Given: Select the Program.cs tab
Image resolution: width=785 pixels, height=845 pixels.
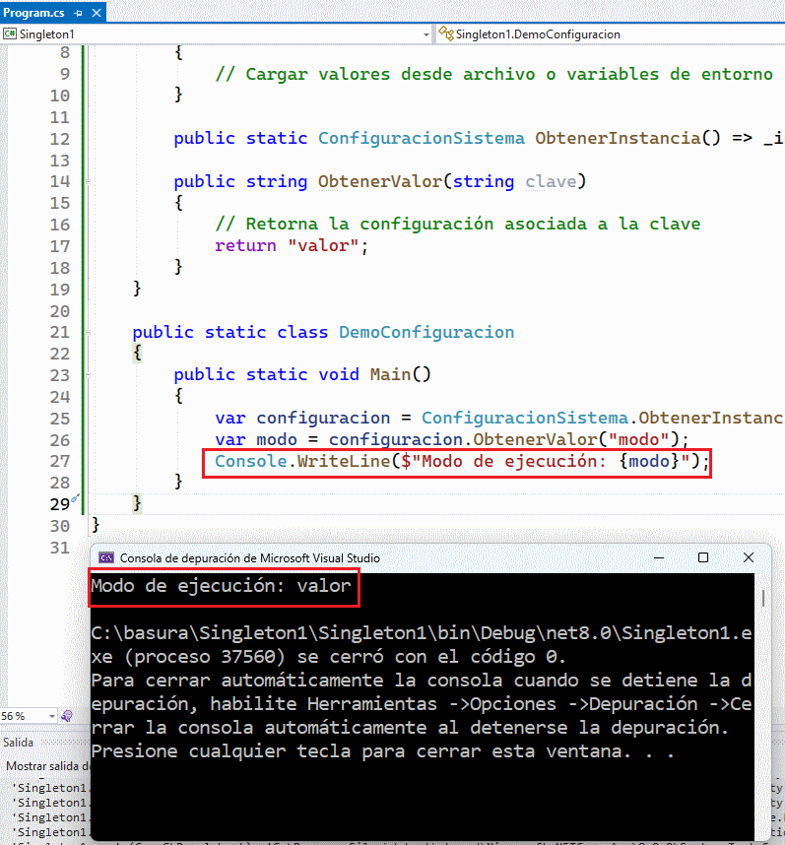Looking at the screenshot, I should (x=33, y=12).
